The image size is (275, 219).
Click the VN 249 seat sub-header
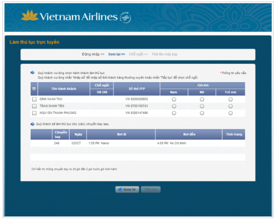coord(102,92)
